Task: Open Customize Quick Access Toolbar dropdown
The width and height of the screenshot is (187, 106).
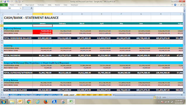Action: click(x=23, y=2)
